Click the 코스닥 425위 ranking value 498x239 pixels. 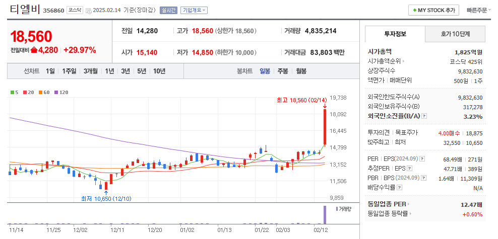tap(466, 62)
